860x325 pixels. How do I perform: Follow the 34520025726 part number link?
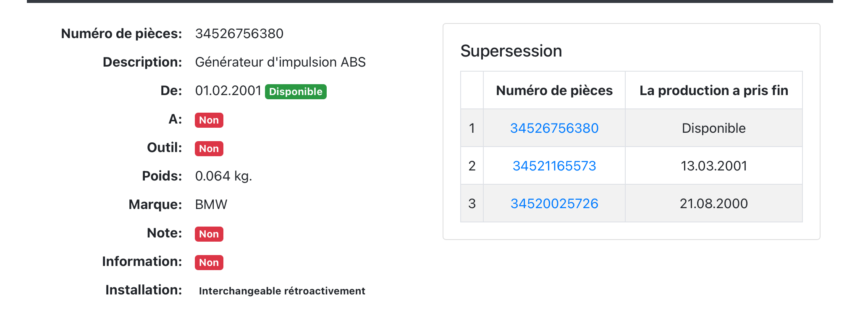[554, 204]
